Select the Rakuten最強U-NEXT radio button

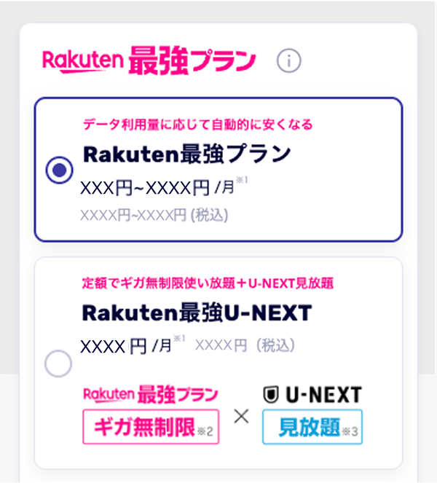coord(58,362)
